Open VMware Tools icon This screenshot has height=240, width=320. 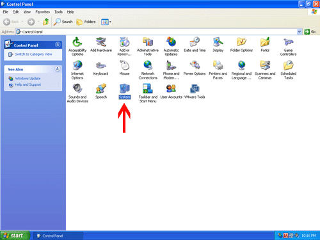click(x=195, y=89)
